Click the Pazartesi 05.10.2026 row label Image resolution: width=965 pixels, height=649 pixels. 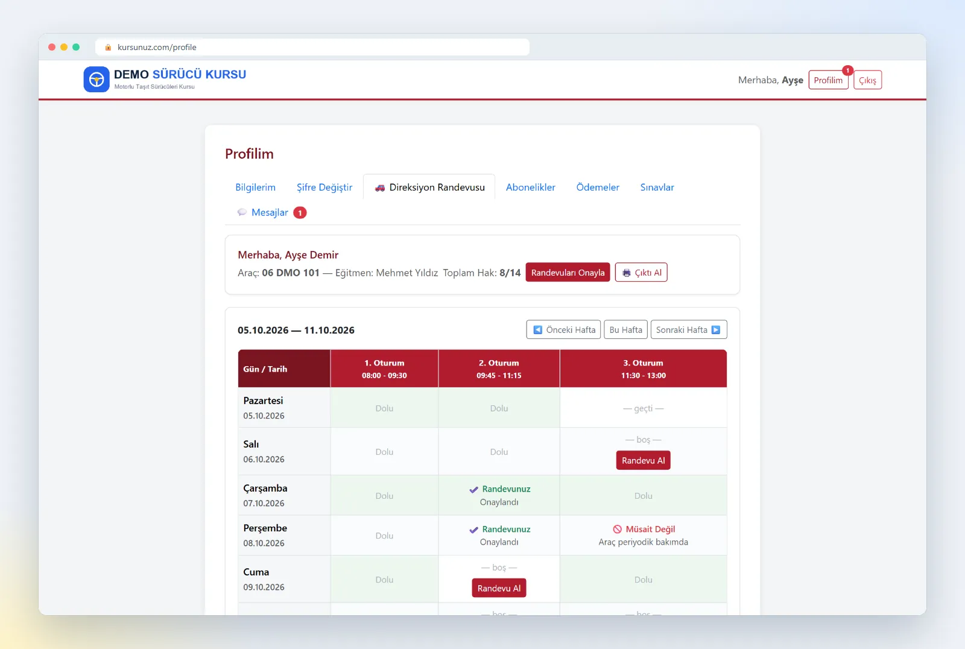[x=284, y=408]
